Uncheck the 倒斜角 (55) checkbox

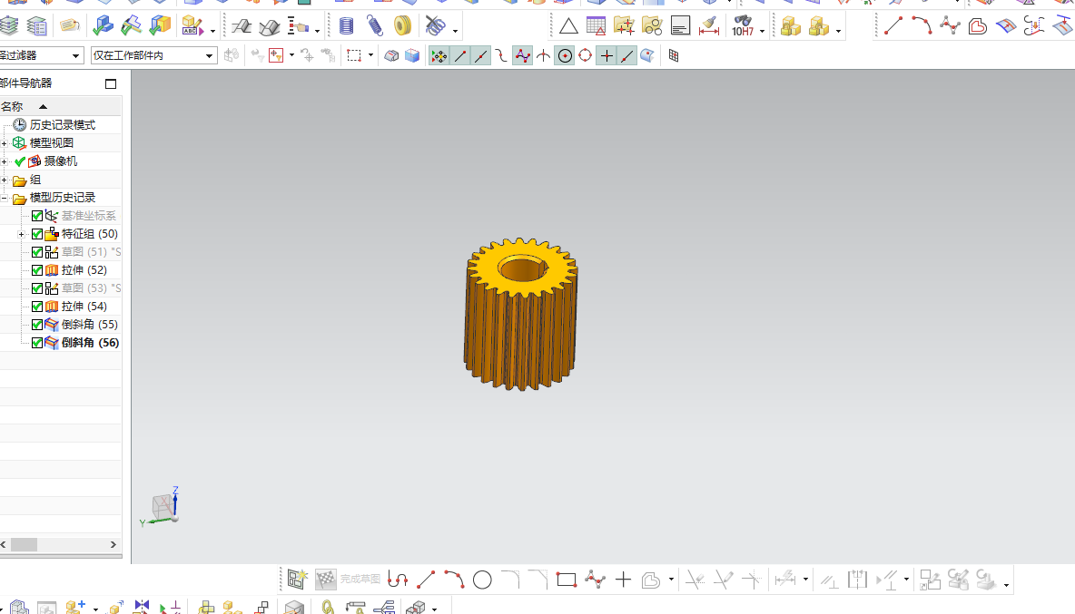[37, 325]
